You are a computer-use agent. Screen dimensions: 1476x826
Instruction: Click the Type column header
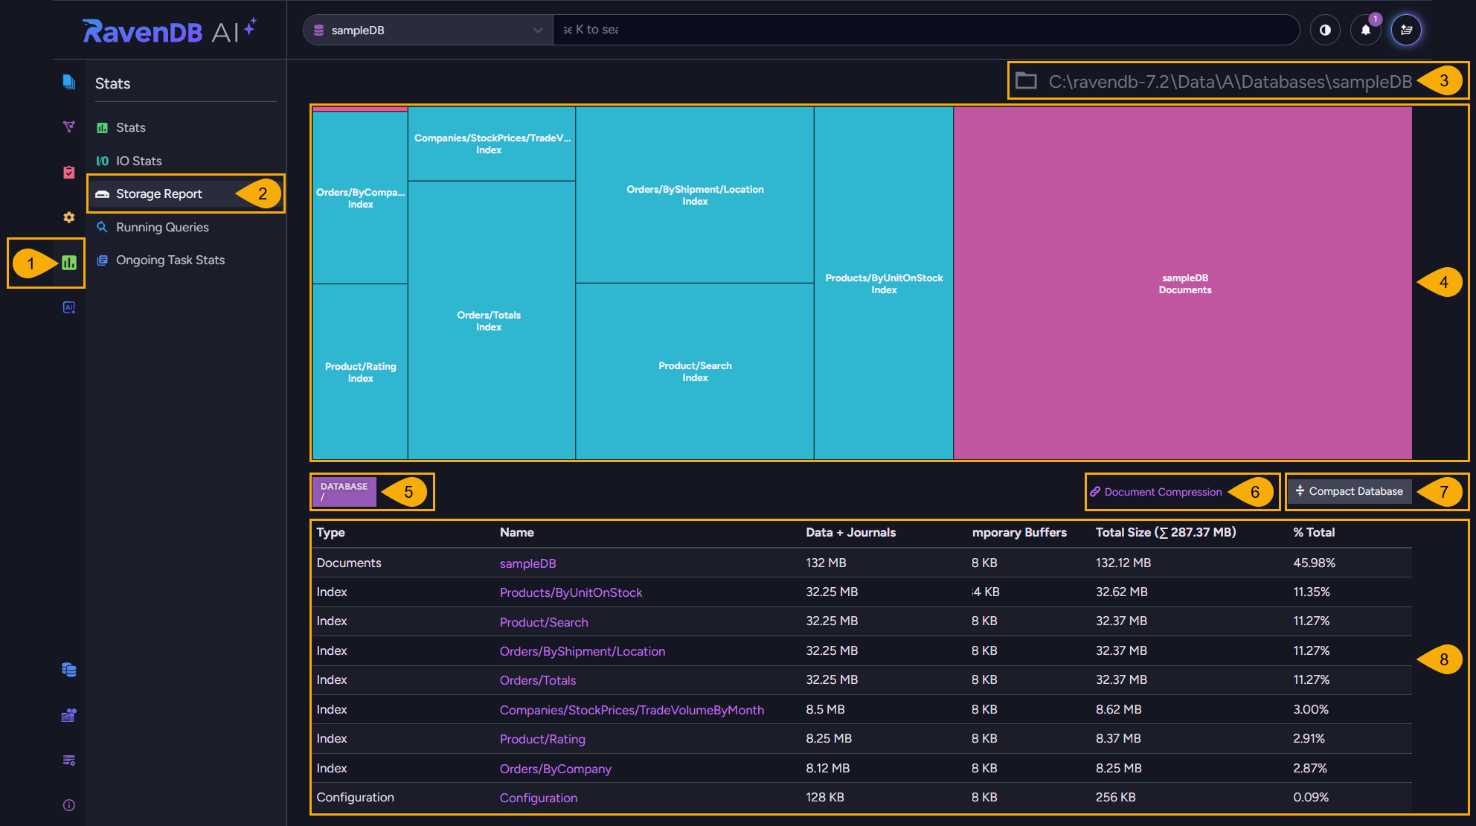pos(330,532)
